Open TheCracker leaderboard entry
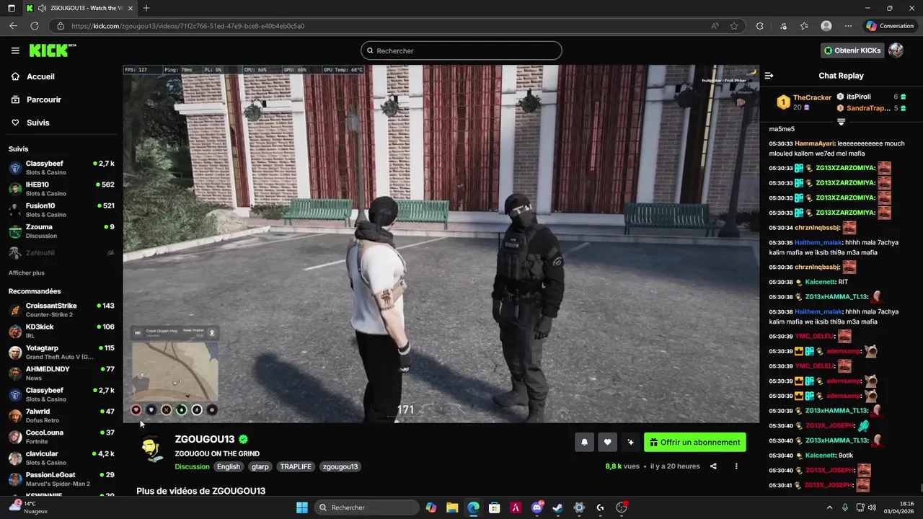 [x=805, y=102]
